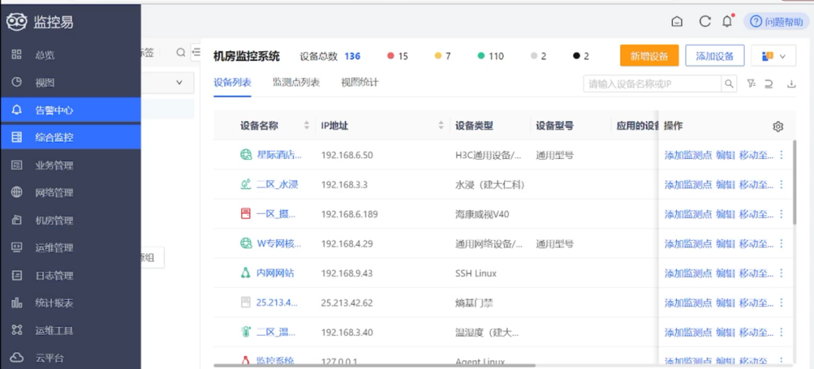This screenshot has height=369, width=814.
Task: Expand the dropdown chevron in left panel
Action: [x=179, y=83]
